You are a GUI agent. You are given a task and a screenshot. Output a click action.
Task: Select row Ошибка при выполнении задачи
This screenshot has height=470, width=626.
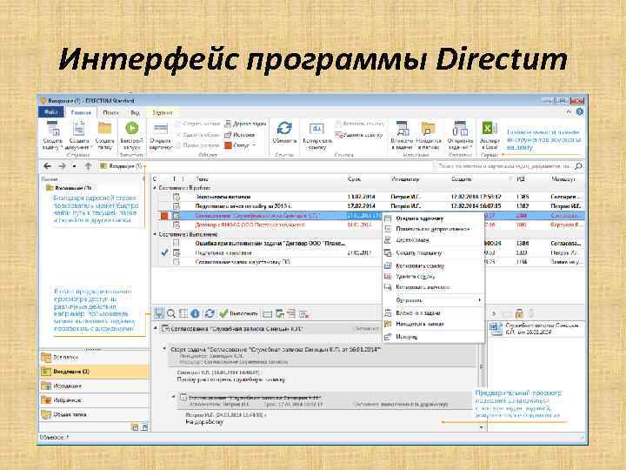[367, 243]
